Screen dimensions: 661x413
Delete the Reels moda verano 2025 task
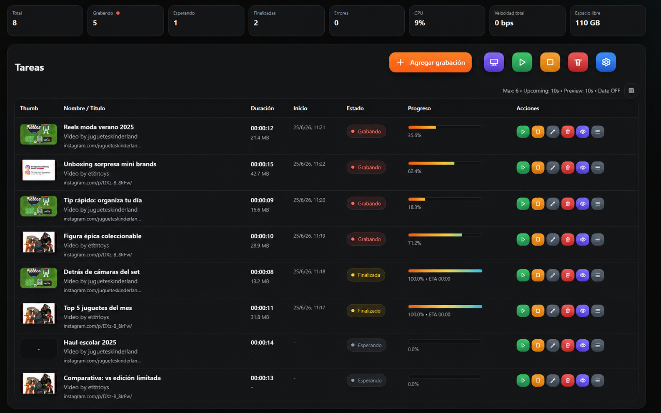point(568,132)
